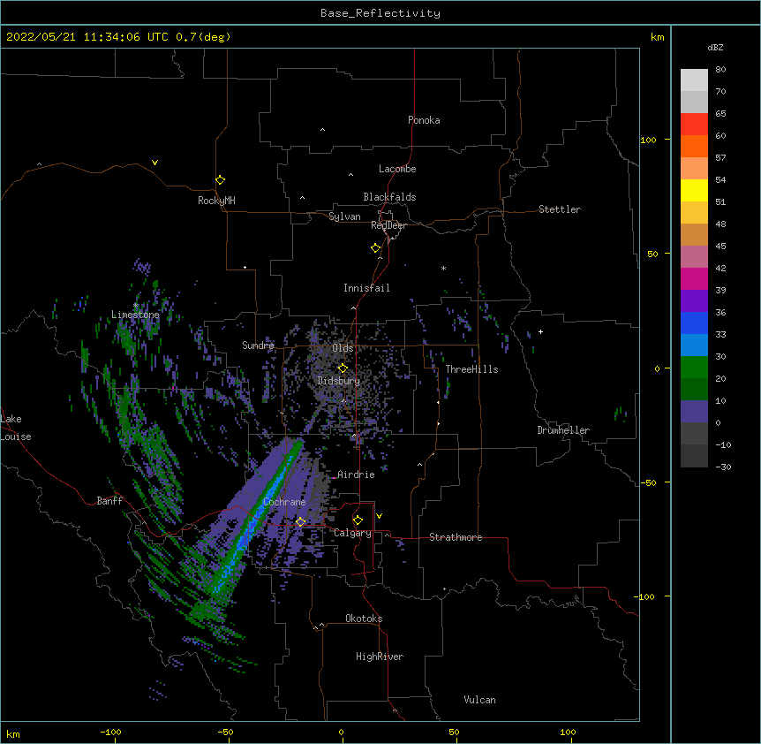Screen dimensions: 761x744
Task: Click the Lake Louise label
Action: click(x=16, y=428)
